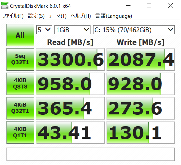Open the ファイル(F) menu
The width and height of the screenshot is (181, 165).
click(13, 16)
